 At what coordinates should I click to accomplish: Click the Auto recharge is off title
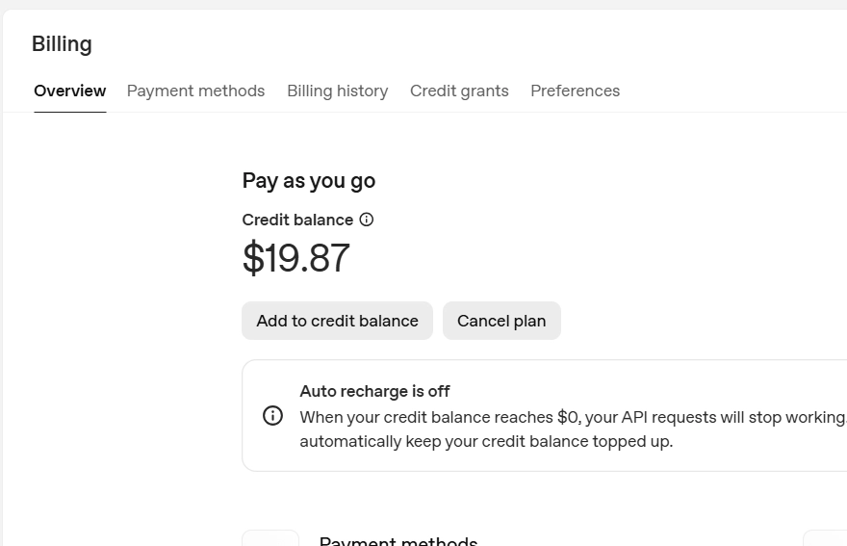(374, 391)
